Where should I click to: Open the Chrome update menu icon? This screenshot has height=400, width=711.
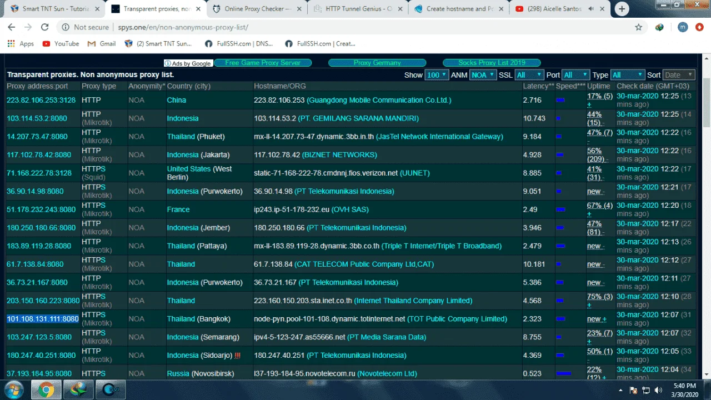[x=699, y=27]
